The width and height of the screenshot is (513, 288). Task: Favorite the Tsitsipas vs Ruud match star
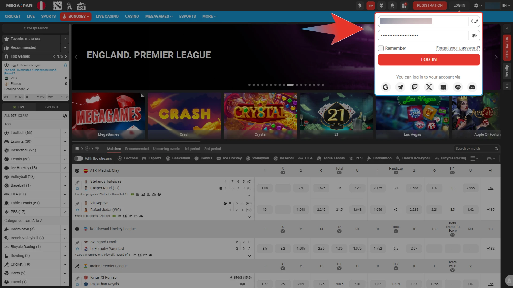click(77, 188)
